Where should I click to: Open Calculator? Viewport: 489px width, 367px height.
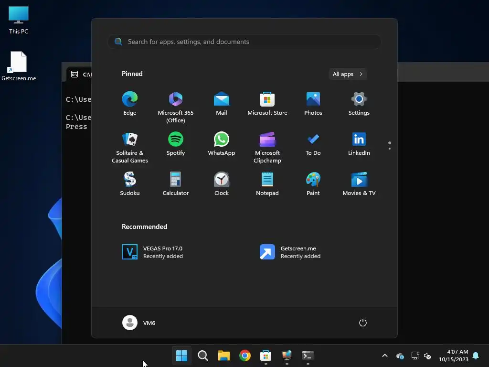click(176, 184)
